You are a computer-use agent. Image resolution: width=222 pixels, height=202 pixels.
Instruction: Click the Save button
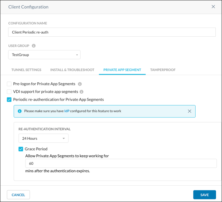coord(204,195)
